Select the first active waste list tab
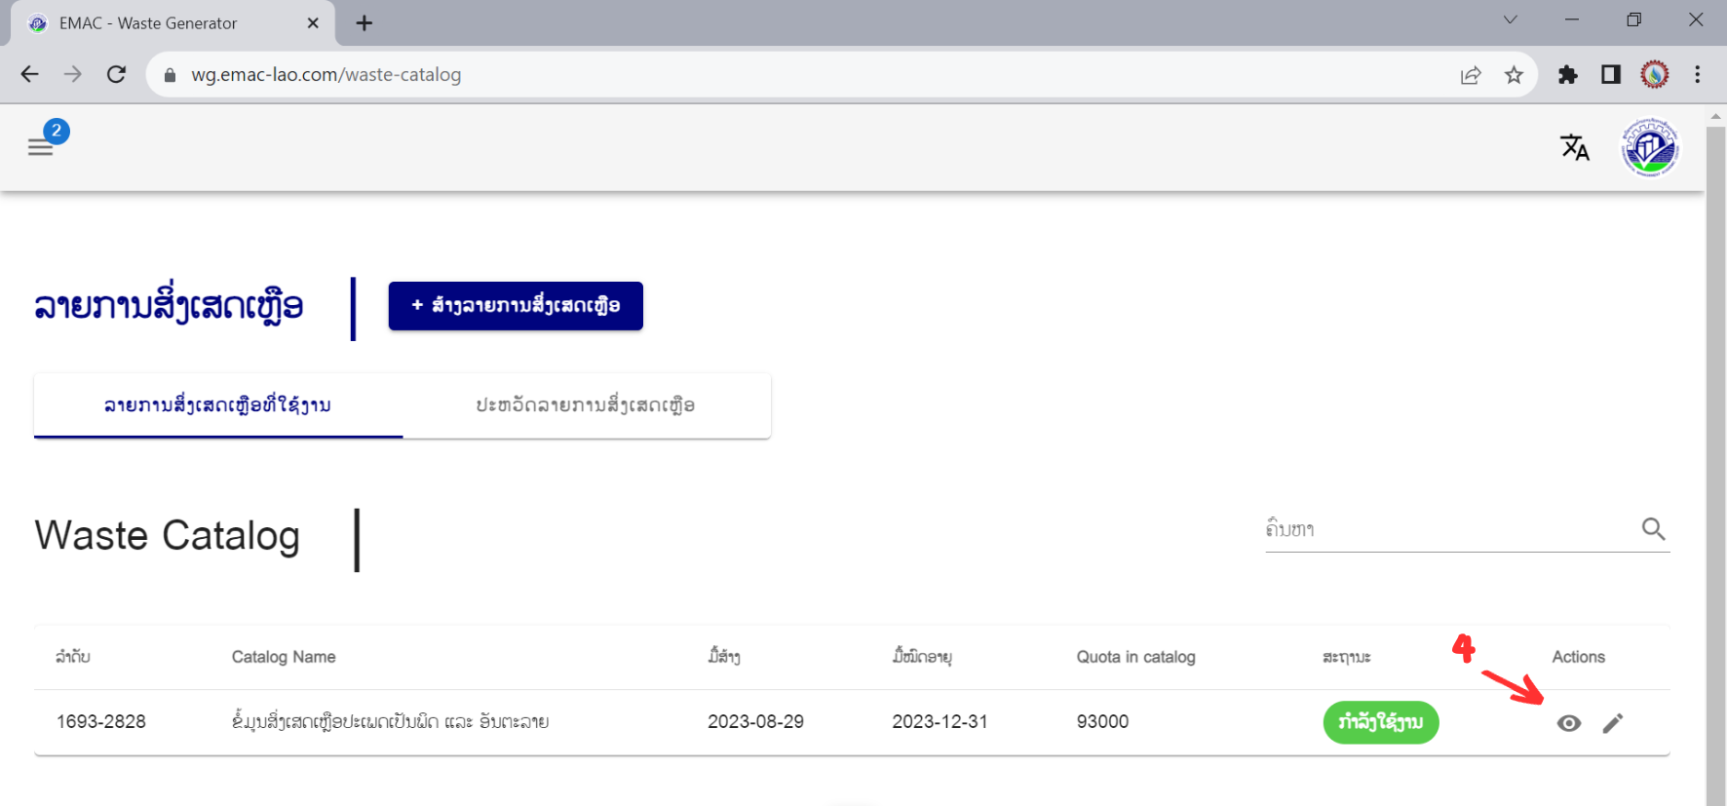The height and width of the screenshot is (806, 1727). click(217, 405)
